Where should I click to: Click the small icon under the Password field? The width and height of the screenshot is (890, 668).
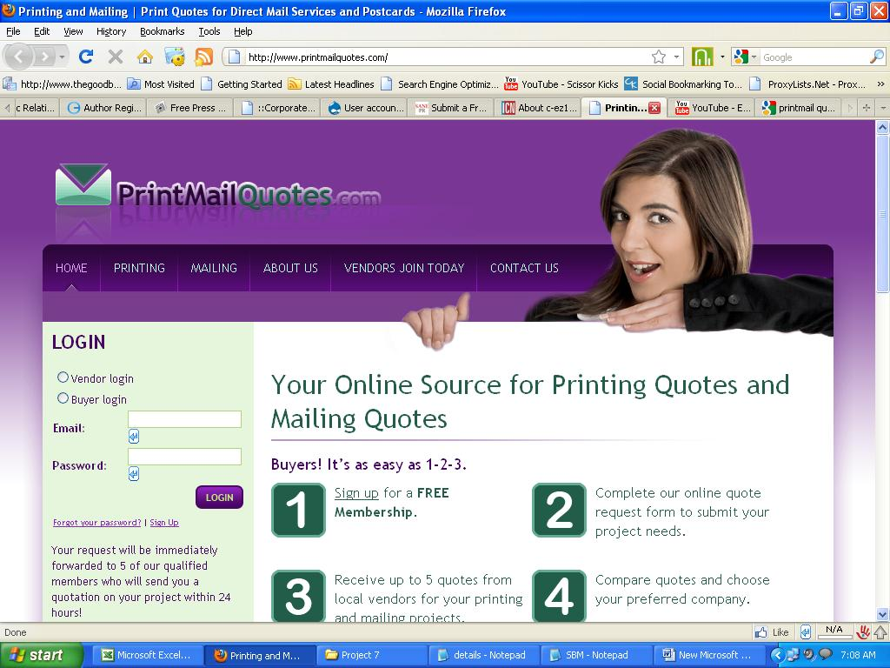pyautogui.click(x=133, y=474)
